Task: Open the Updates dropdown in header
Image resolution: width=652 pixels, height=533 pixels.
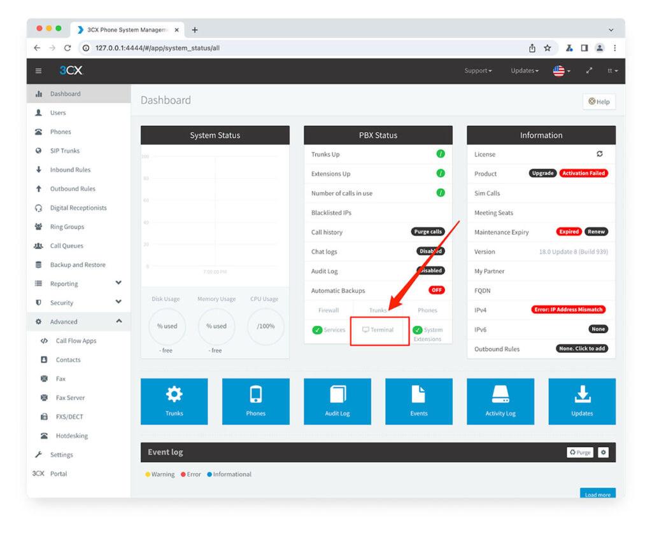Action: (x=525, y=71)
